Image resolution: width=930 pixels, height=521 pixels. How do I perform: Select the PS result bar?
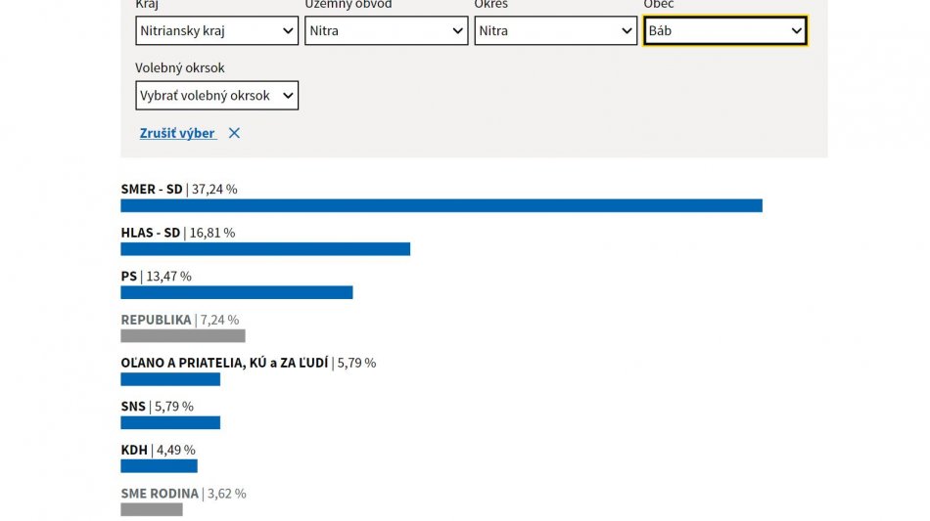click(236, 292)
